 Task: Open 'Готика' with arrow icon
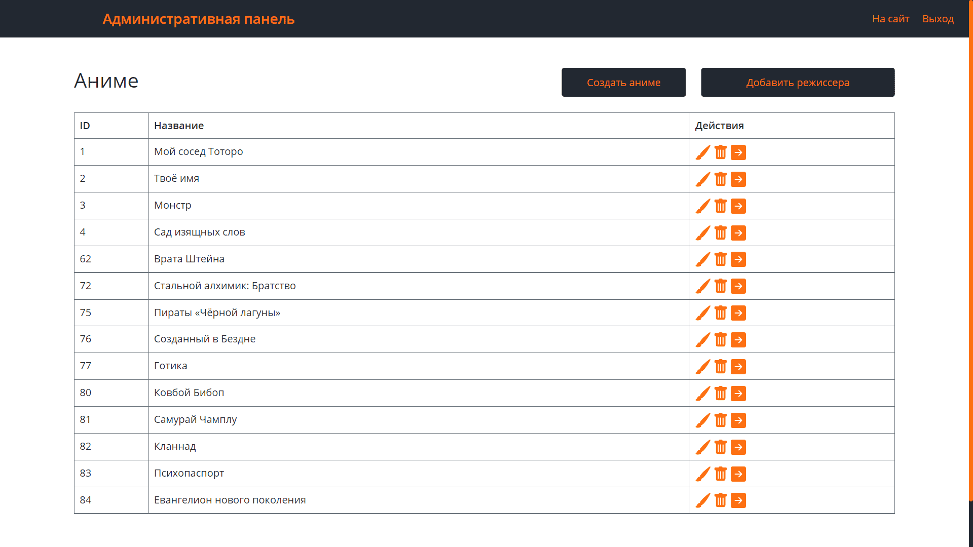(738, 367)
